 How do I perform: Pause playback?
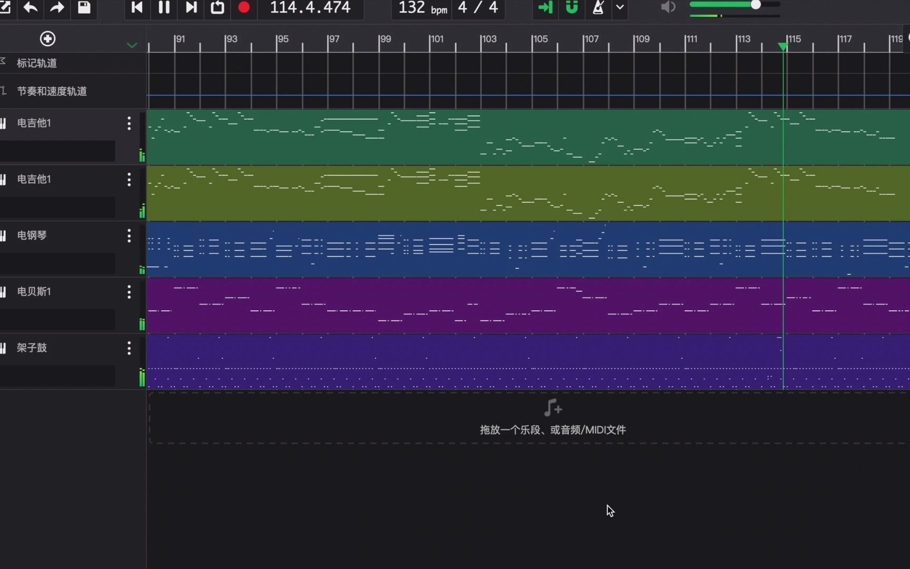(x=164, y=7)
